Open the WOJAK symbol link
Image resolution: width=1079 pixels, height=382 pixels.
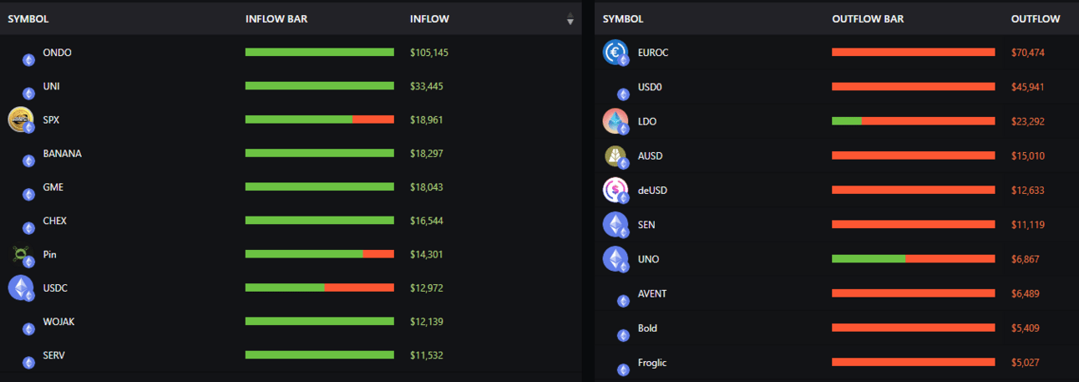59,321
